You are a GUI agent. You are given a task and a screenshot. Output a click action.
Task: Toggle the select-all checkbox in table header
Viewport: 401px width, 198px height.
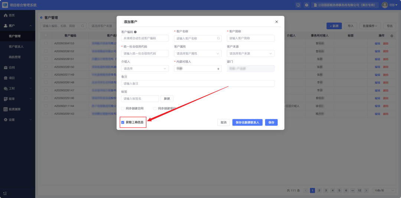(x=46, y=36)
